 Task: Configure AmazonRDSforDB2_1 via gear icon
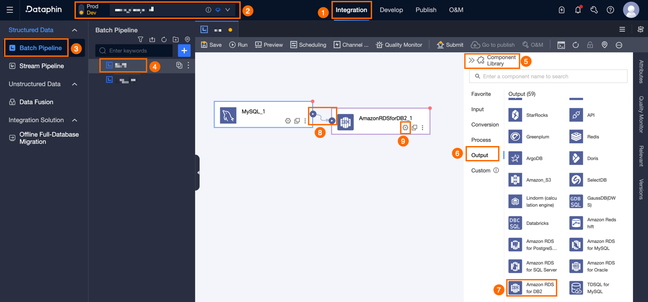406,128
